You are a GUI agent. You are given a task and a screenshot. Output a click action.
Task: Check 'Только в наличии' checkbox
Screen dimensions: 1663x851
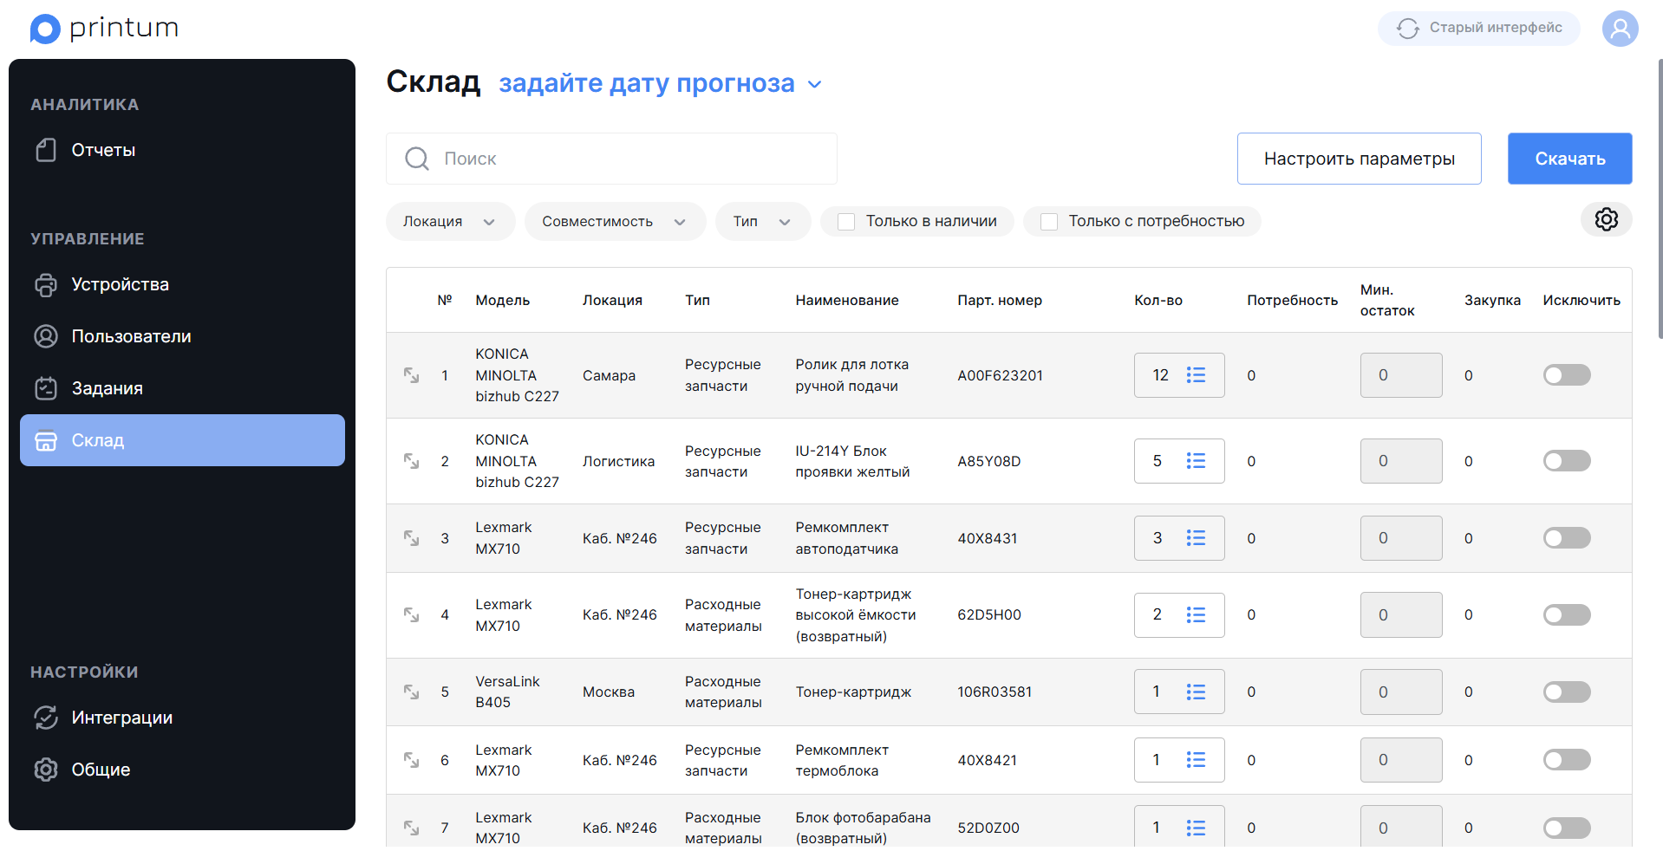pyautogui.click(x=846, y=222)
